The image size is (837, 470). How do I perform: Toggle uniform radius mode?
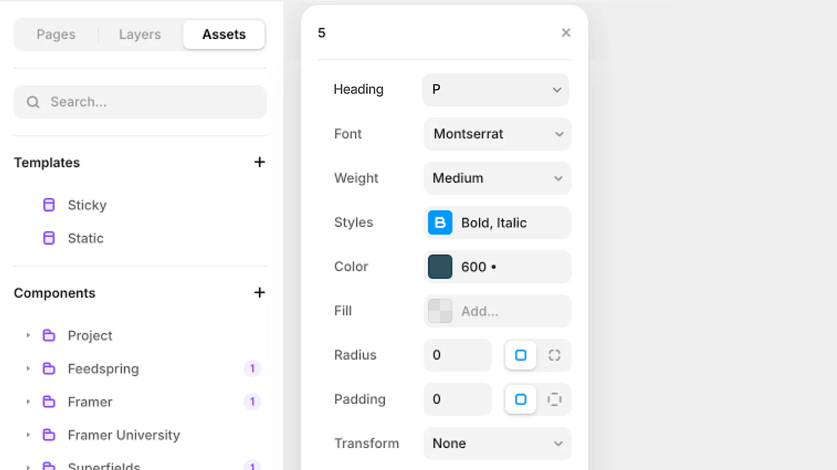(x=520, y=355)
